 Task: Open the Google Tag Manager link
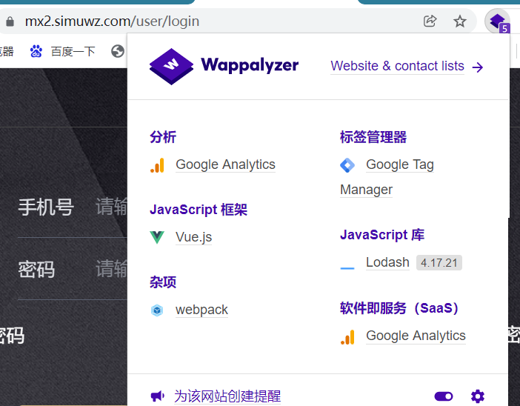pos(387,177)
